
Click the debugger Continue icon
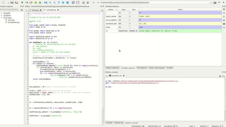pos(63,2)
